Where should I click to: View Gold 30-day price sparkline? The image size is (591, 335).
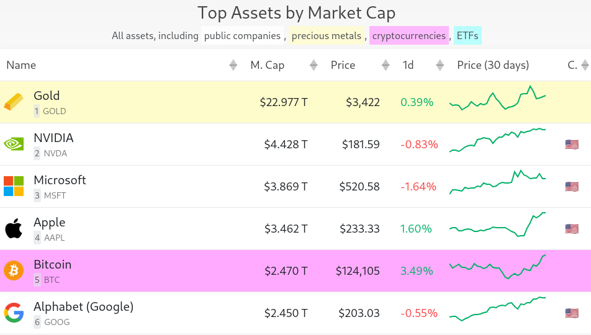pyautogui.click(x=497, y=99)
